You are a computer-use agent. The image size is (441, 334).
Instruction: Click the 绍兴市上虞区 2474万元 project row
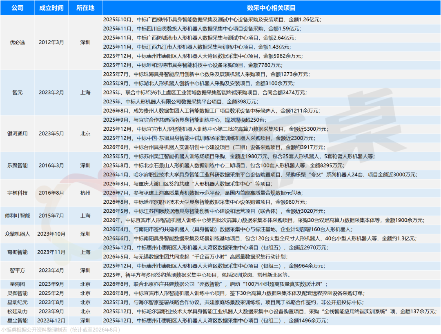(x=272, y=93)
